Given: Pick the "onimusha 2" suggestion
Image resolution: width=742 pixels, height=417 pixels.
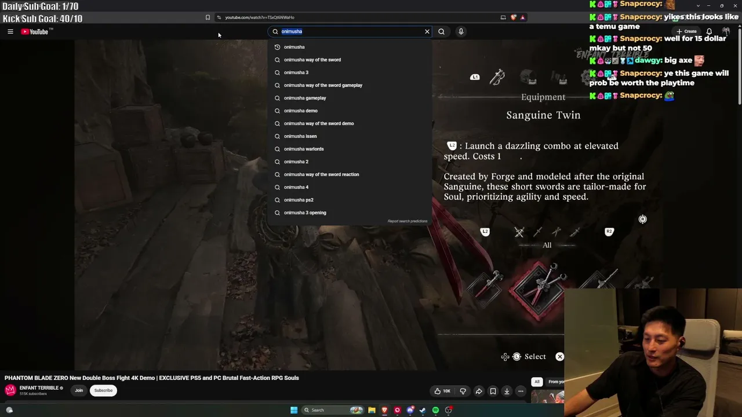Looking at the screenshot, I should 350,162.
